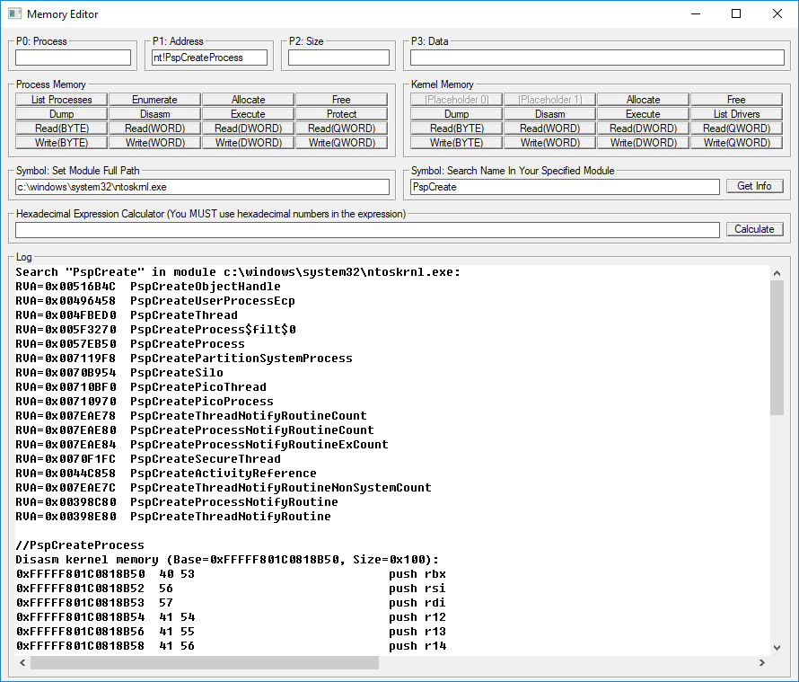Click the Protect button
The width and height of the screenshot is (799, 682).
(341, 114)
